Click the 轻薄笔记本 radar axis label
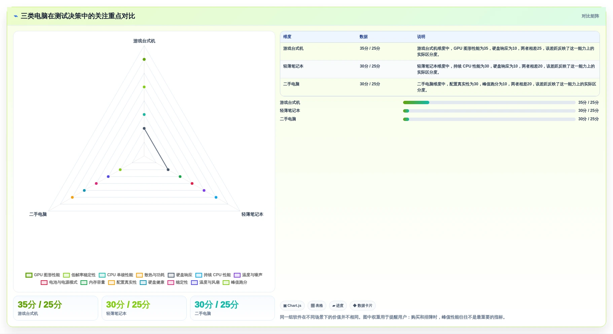613x334 pixels. pos(252,214)
